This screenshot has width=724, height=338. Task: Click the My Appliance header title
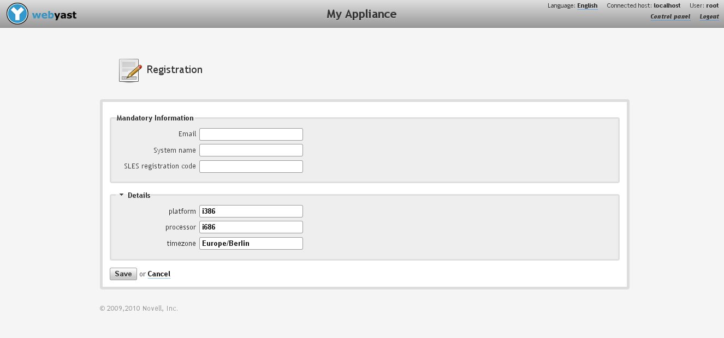361,14
